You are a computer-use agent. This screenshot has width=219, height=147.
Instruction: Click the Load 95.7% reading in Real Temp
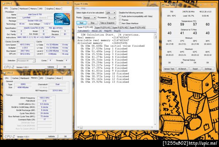pyautogui.click(x=188, y=16)
